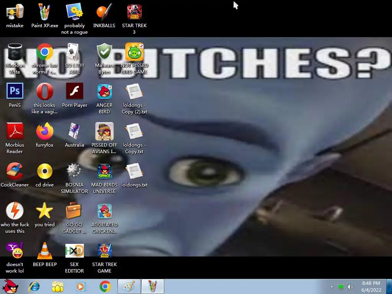Select the 'you tried' star icon

pos(44,211)
